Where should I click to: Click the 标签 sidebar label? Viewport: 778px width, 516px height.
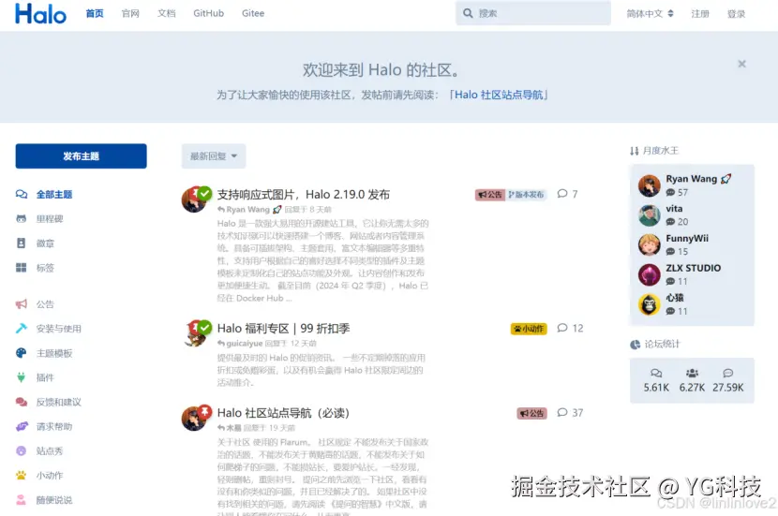pyautogui.click(x=45, y=268)
